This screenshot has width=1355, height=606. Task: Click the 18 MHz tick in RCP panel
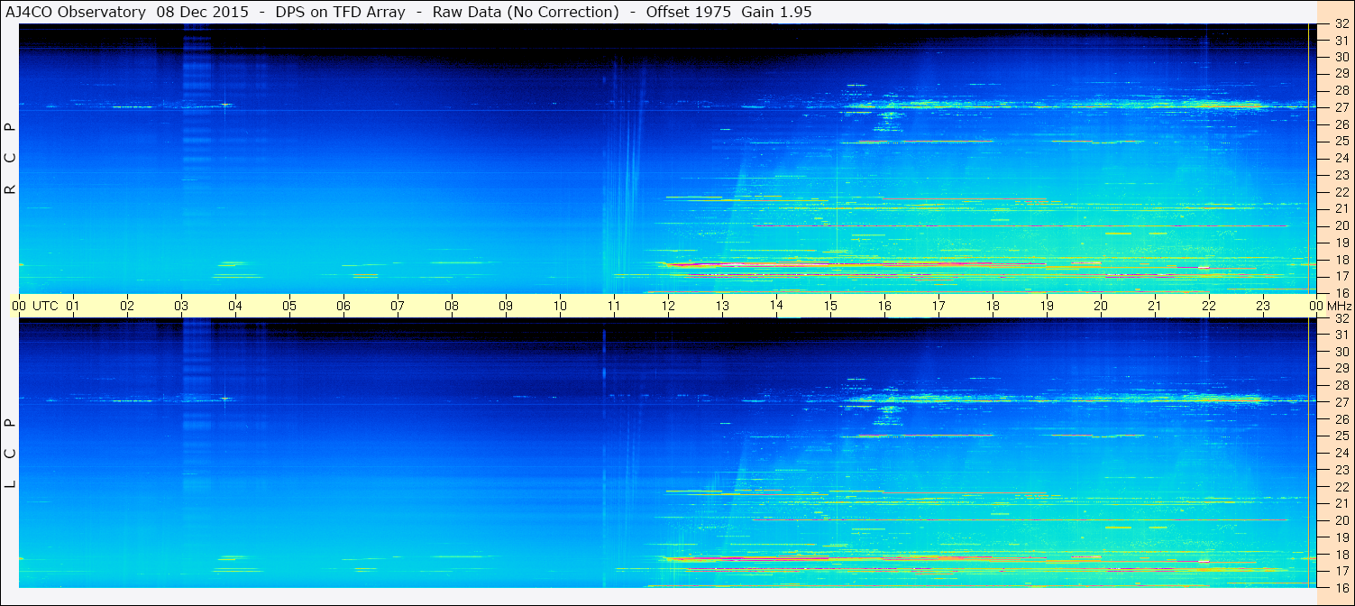point(1341,260)
